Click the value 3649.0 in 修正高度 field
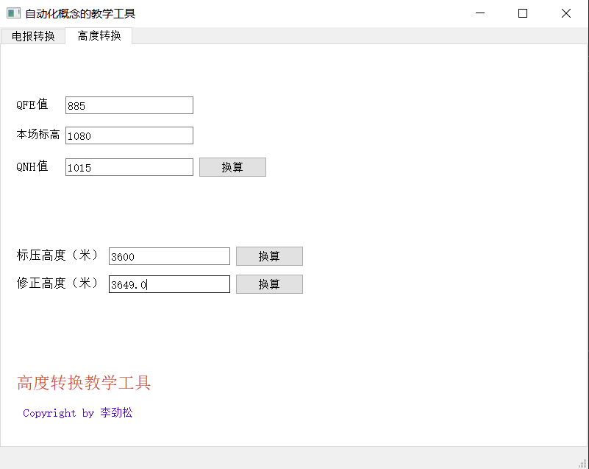This screenshot has height=469, width=589. 126,285
